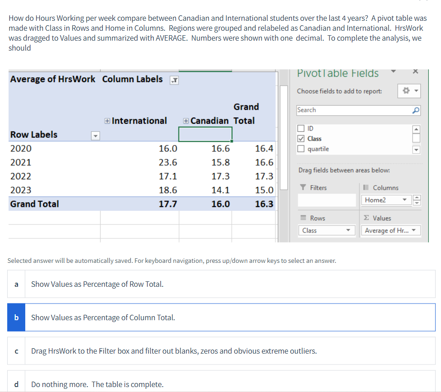Click the 2022 International value 17.1
The image size is (441, 392).
pyautogui.click(x=168, y=176)
